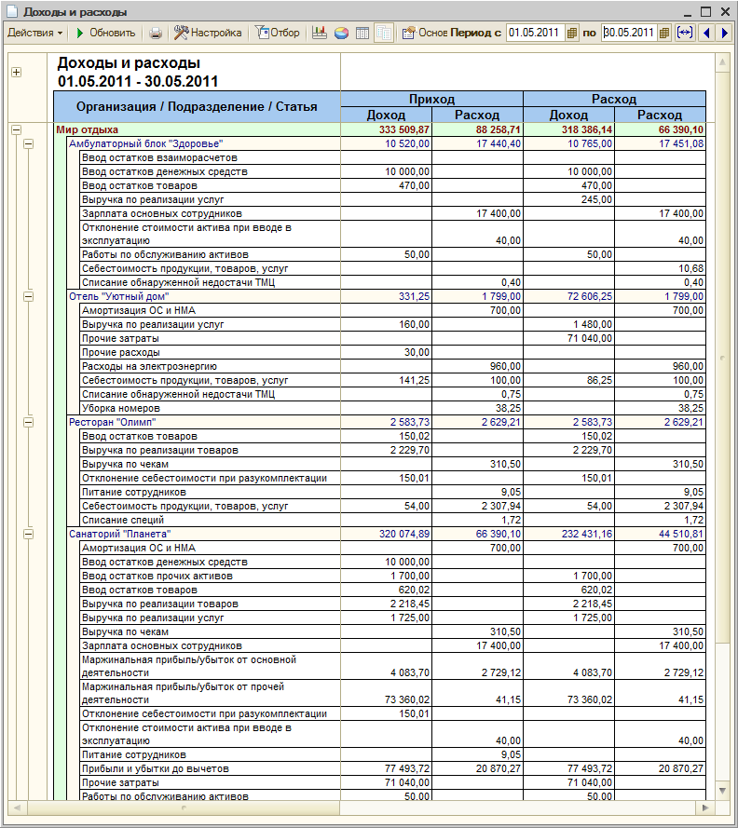This screenshot has width=738, height=828.
Task: Go to the next period arrow
Action: point(724,33)
